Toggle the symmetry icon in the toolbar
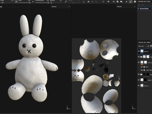 coord(113,2)
